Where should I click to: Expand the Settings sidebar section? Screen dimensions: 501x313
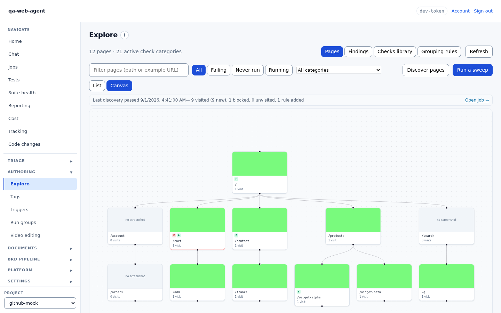[x=40, y=281]
